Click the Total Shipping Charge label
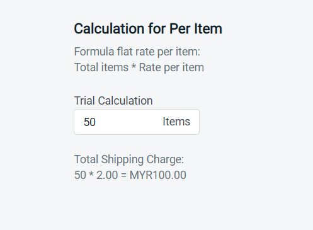Image resolution: width=313 pixels, height=230 pixels. [x=129, y=159]
